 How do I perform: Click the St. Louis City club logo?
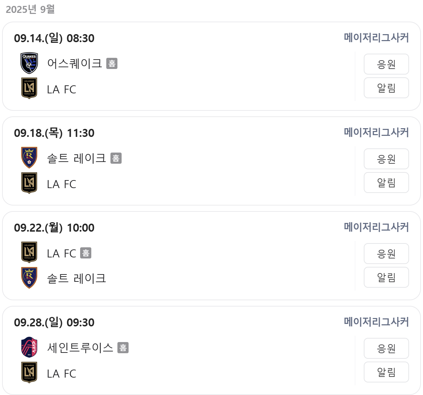coord(29,348)
